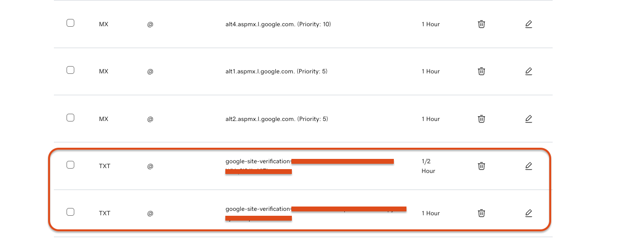
Task: Edit the TXT record with 1/2 Hour TTL
Action: click(529, 166)
